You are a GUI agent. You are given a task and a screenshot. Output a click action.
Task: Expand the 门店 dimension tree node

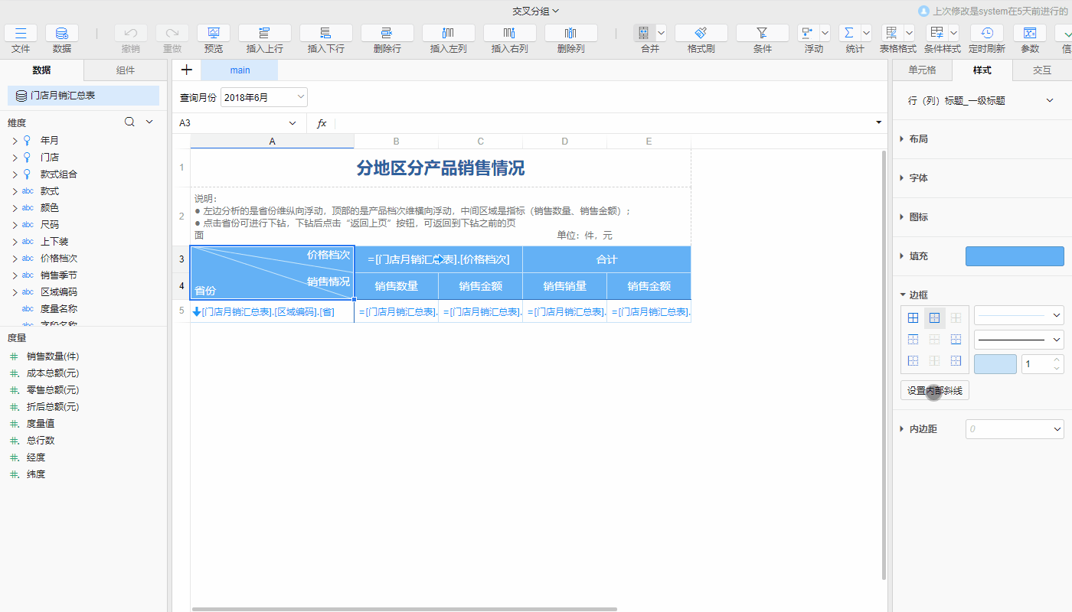click(x=15, y=158)
